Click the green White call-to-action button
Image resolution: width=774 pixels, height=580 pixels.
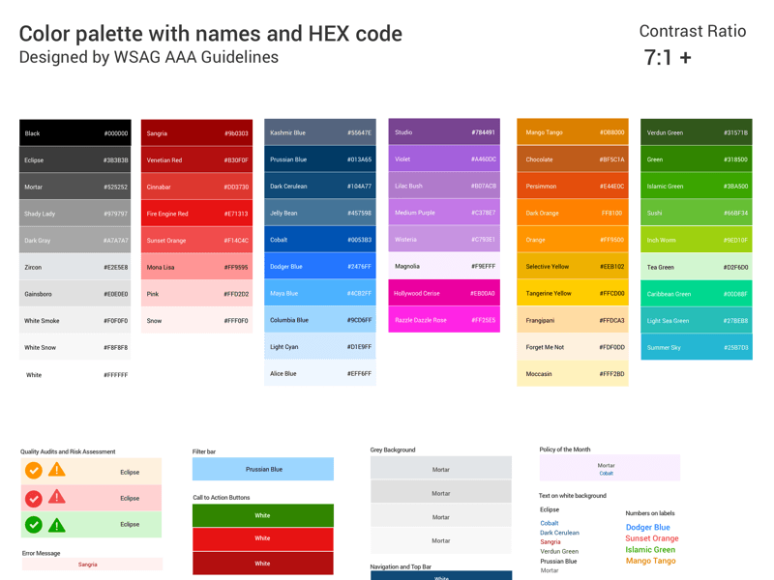coord(263,515)
